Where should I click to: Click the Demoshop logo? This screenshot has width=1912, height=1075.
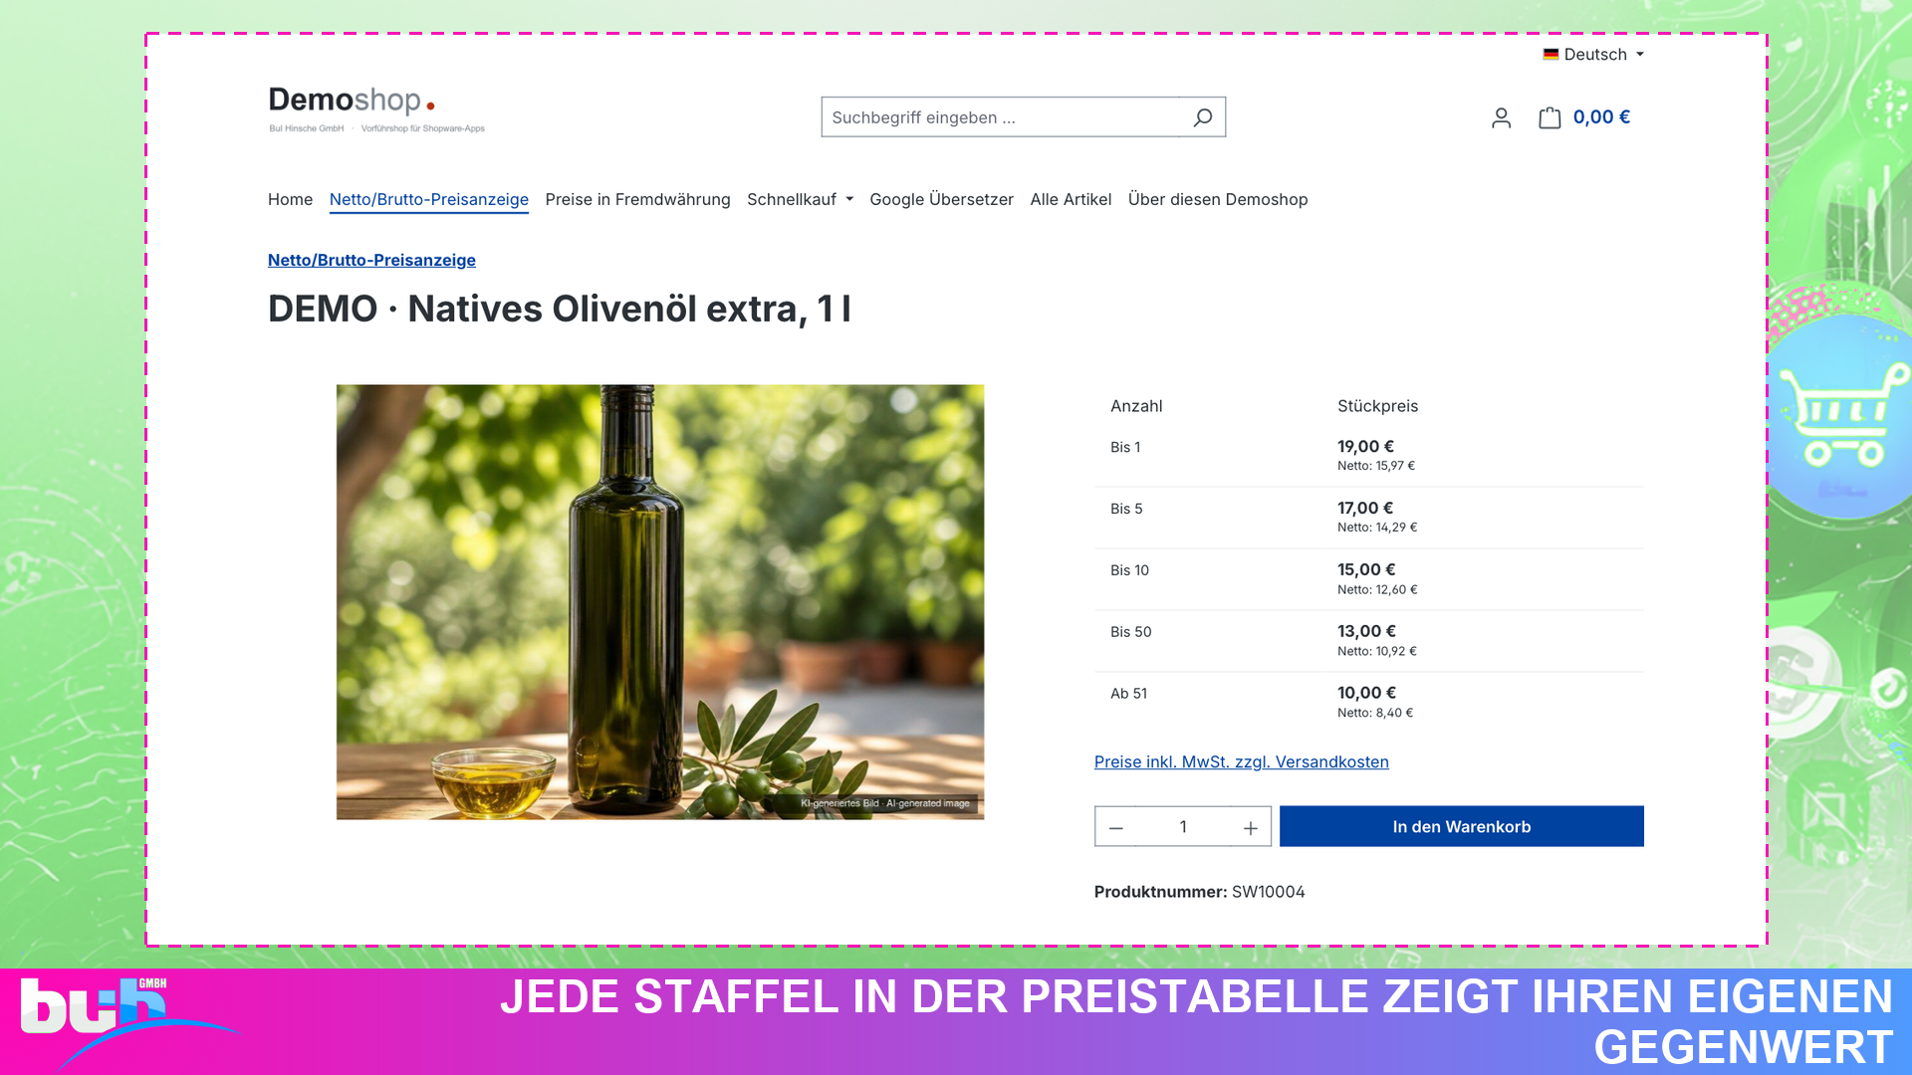point(376,108)
